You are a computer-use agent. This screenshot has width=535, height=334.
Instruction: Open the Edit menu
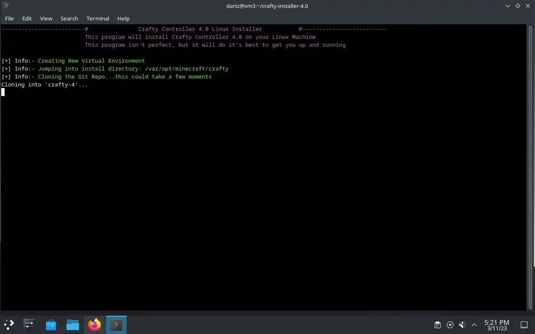click(x=27, y=18)
